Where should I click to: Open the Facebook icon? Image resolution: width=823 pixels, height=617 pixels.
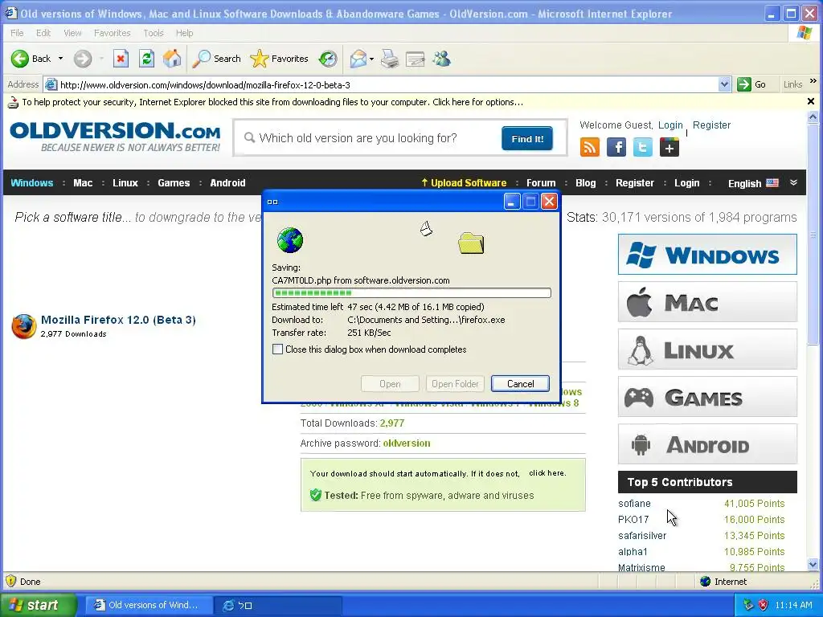coord(616,148)
